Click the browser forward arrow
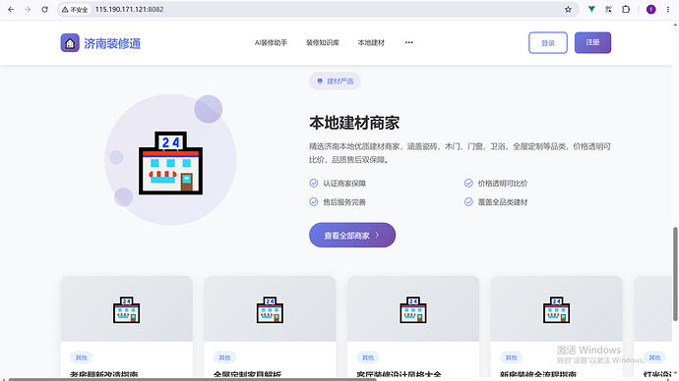Viewport: 679px width, 381px height. (28, 9)
